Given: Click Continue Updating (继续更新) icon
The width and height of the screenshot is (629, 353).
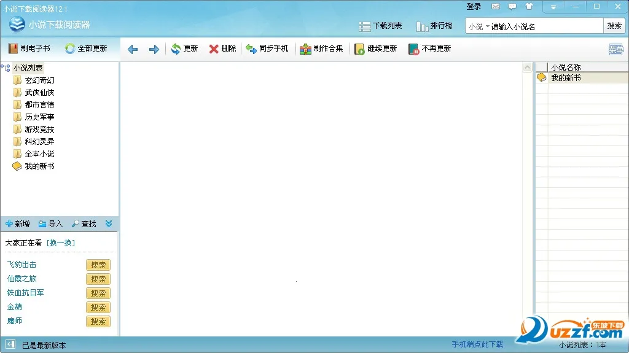Looking at the screenshot, I should click(x=360, y=48).
